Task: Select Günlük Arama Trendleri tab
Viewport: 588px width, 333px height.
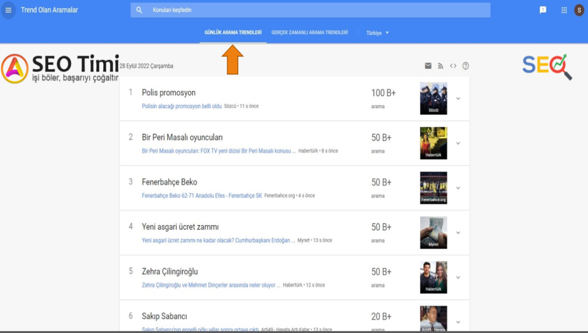Action: (x=233, y=32)
